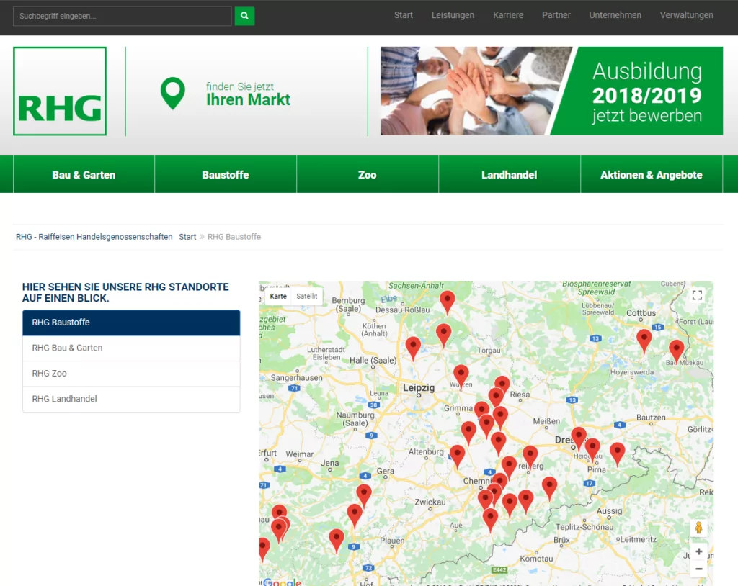Click the RHG logo
738x586 pixels.
(60, 91)
